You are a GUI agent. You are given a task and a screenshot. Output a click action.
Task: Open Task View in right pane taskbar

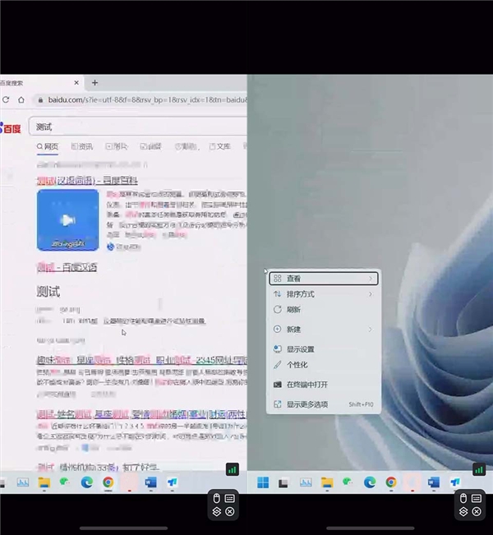283,482
